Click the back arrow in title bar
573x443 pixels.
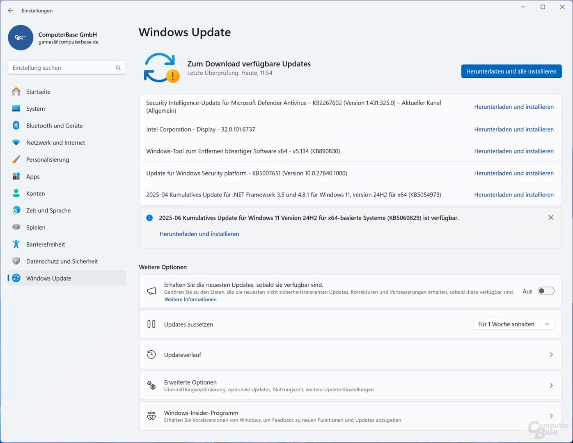click(x=11, y=11)
